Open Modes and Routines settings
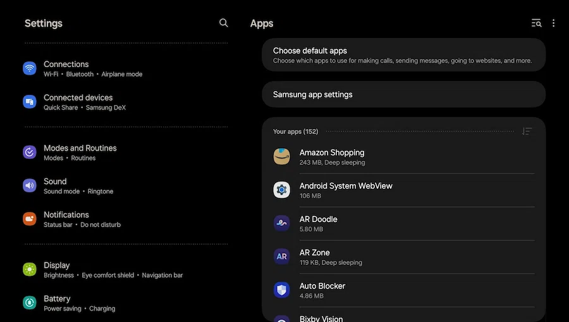Viewport: 569px width, 322px height. pos(125,152)
